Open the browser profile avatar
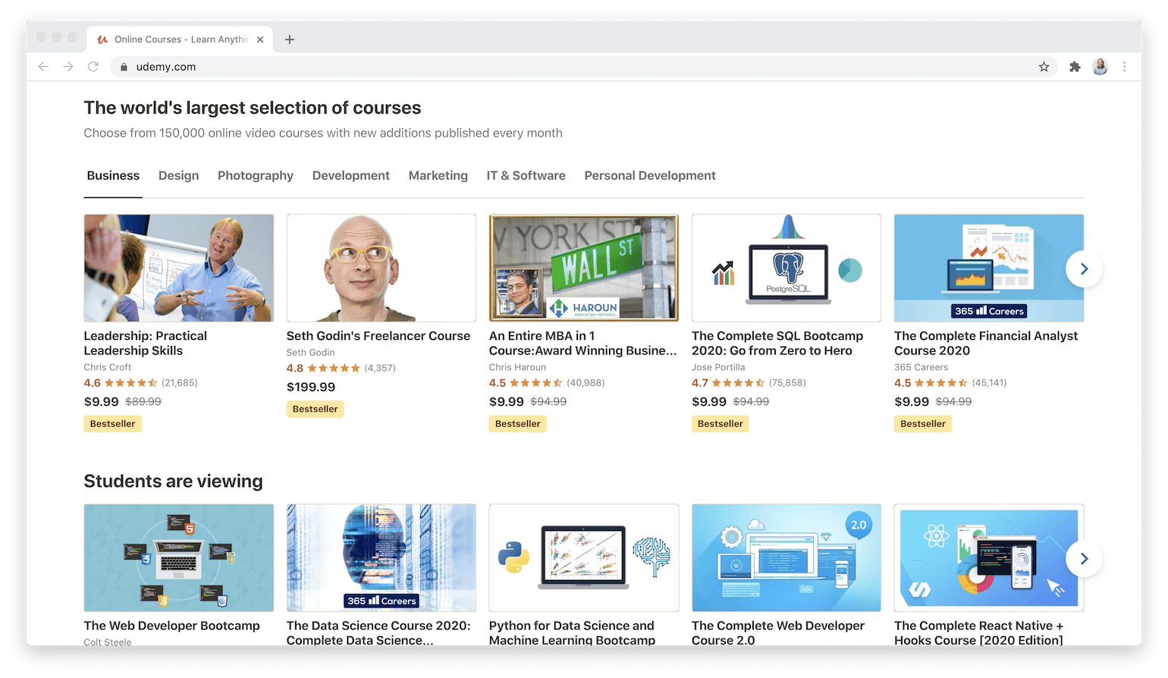This screenshot has height=678, width=1168. pos(1100,67)
